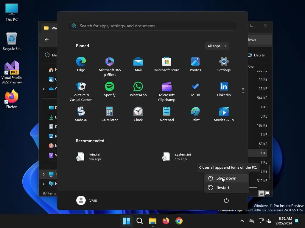Click the Windows Start button on taskbar
Viewport: 305px width, 228px height.
pos(126,221)
